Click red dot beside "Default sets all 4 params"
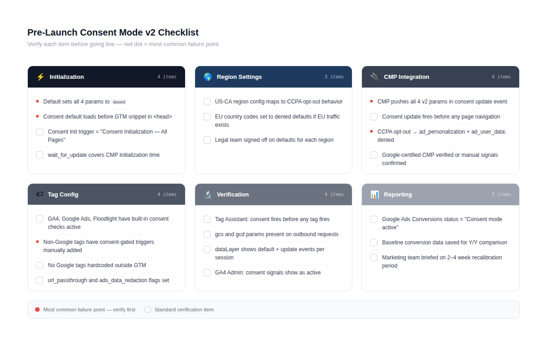This screenshot has width=547, height=346. 37,102
